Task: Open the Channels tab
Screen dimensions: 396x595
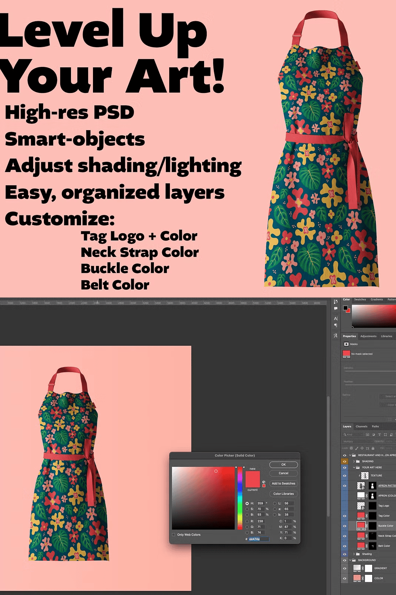Action: click(x=361, y=427)
